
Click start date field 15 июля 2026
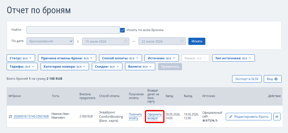[x=106, y=41]
